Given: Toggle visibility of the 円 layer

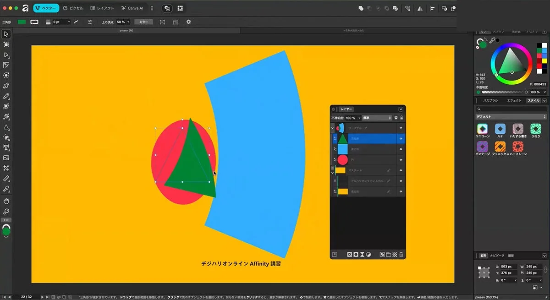Looking at the screenshot, I should point(401,158).
